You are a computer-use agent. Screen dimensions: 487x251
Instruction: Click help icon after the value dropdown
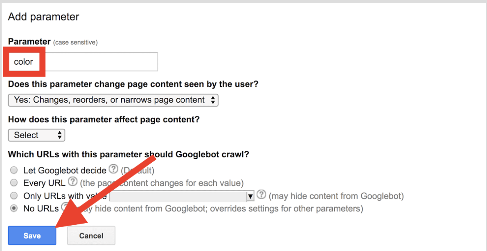coord(262,195)
